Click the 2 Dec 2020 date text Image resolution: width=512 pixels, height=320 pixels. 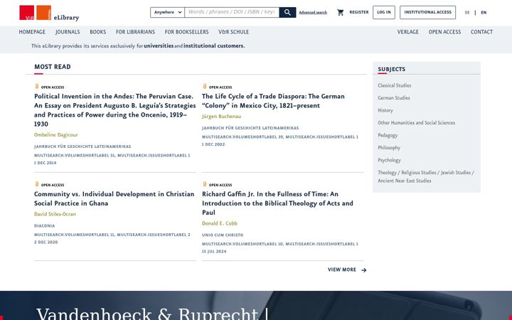coord(46,242)
